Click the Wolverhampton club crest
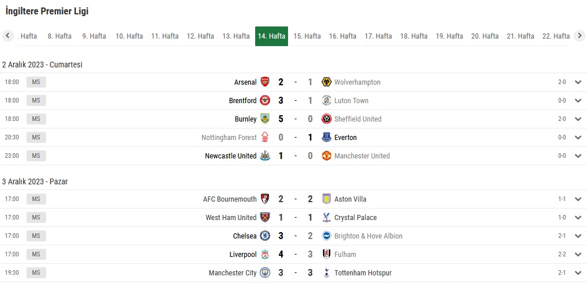The image size is (587, 284). [x=327, y=82]
